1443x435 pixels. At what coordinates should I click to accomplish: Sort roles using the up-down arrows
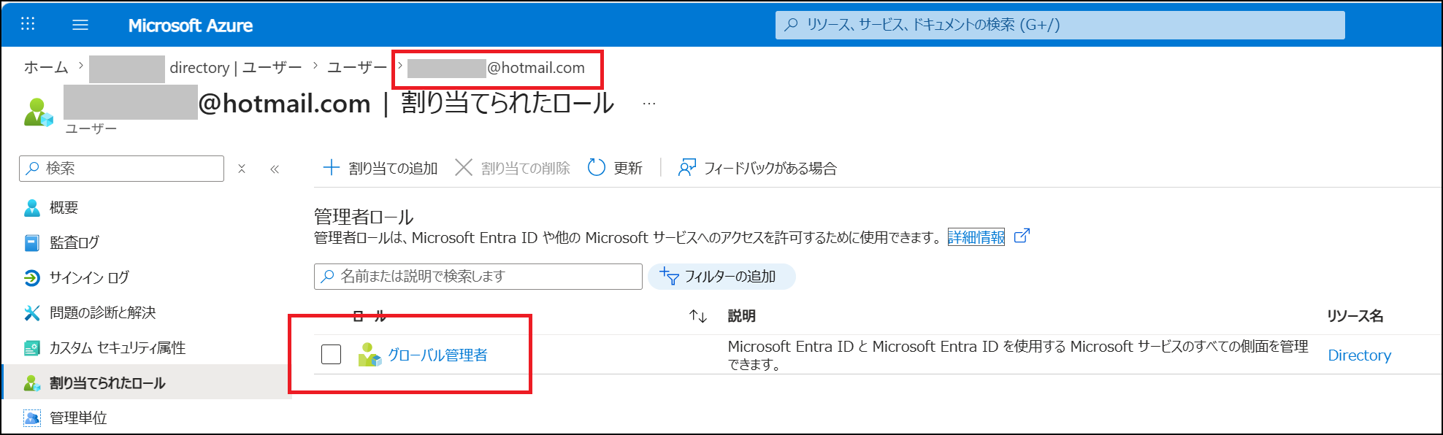(698, 316)
